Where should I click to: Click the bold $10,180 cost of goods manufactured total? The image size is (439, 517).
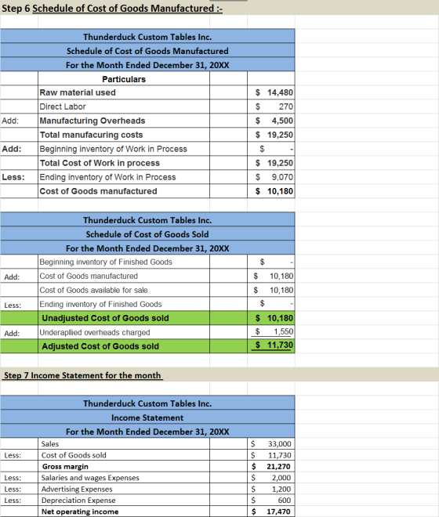(x=274, y=191)
